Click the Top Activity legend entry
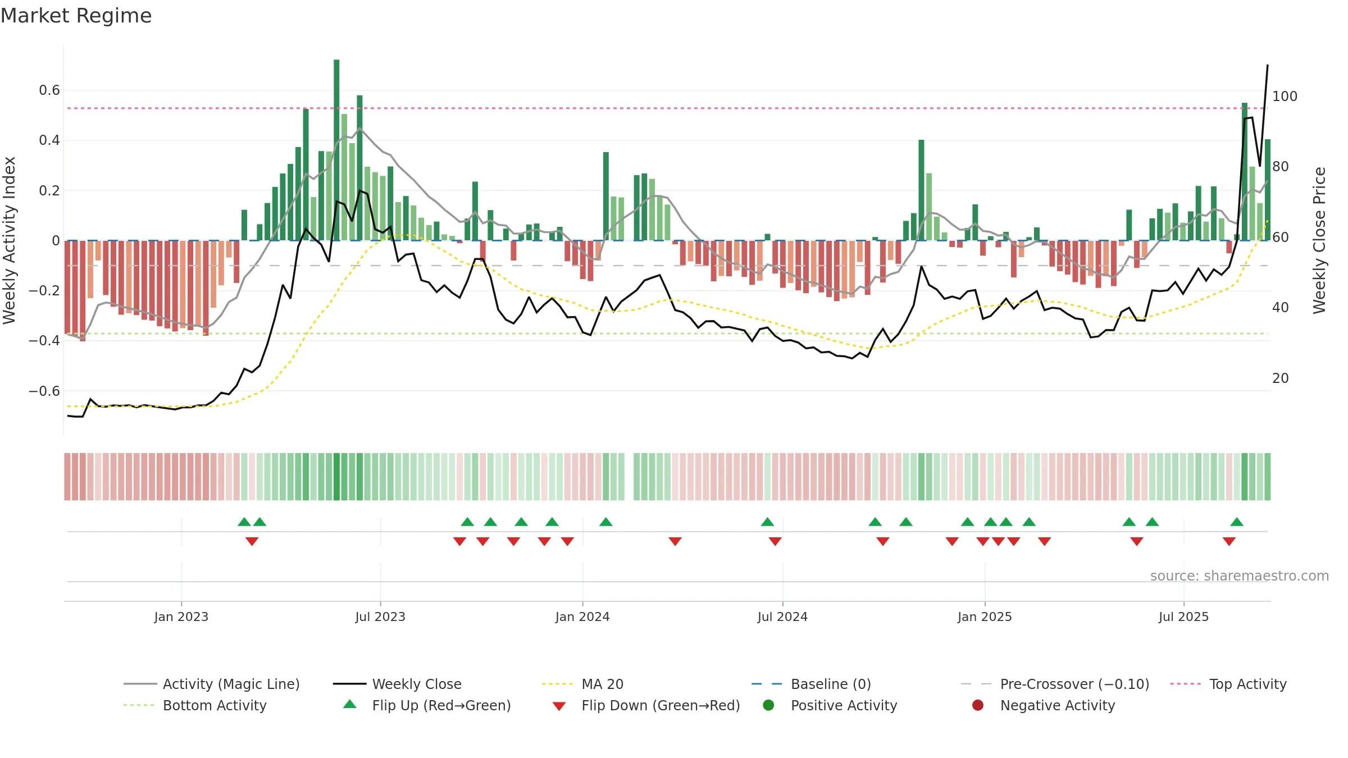The height and width of the screenshot is (758, 1348). tap(1228, 684)
